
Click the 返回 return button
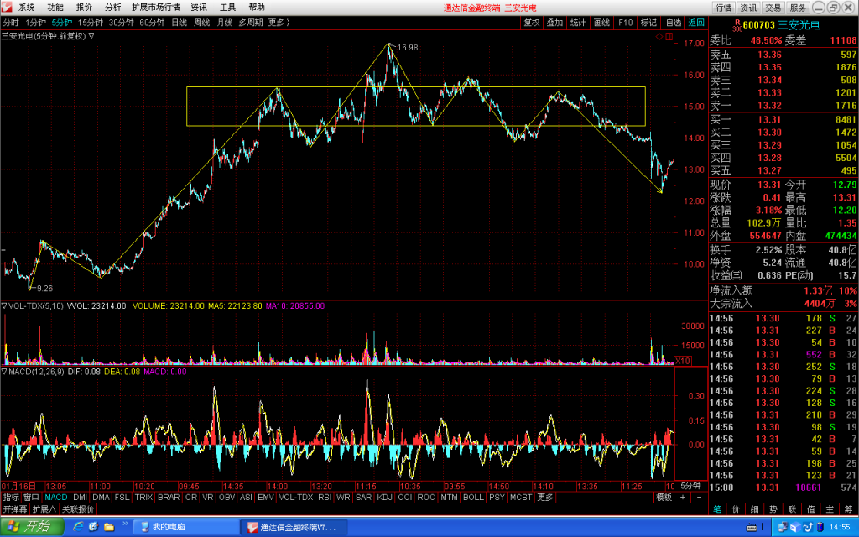[x=696, y=23]
